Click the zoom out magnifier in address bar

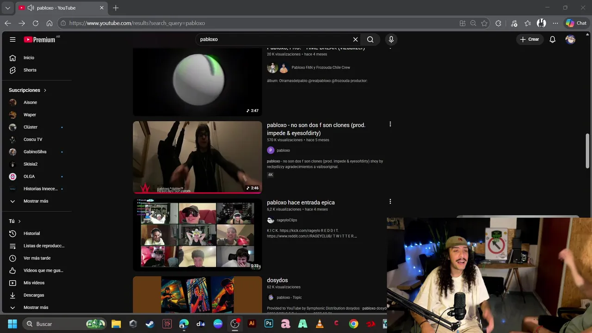[x=473, y=23]
